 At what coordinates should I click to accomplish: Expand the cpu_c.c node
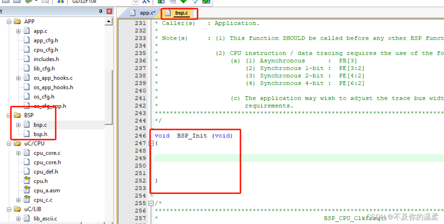18,200
